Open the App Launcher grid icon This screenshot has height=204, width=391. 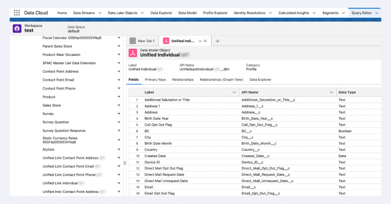17,13
